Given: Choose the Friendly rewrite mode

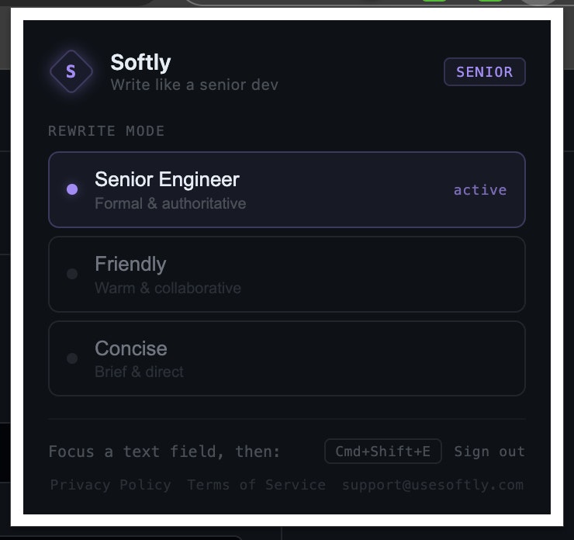Looking at the screenshot, I should point(287,274).
